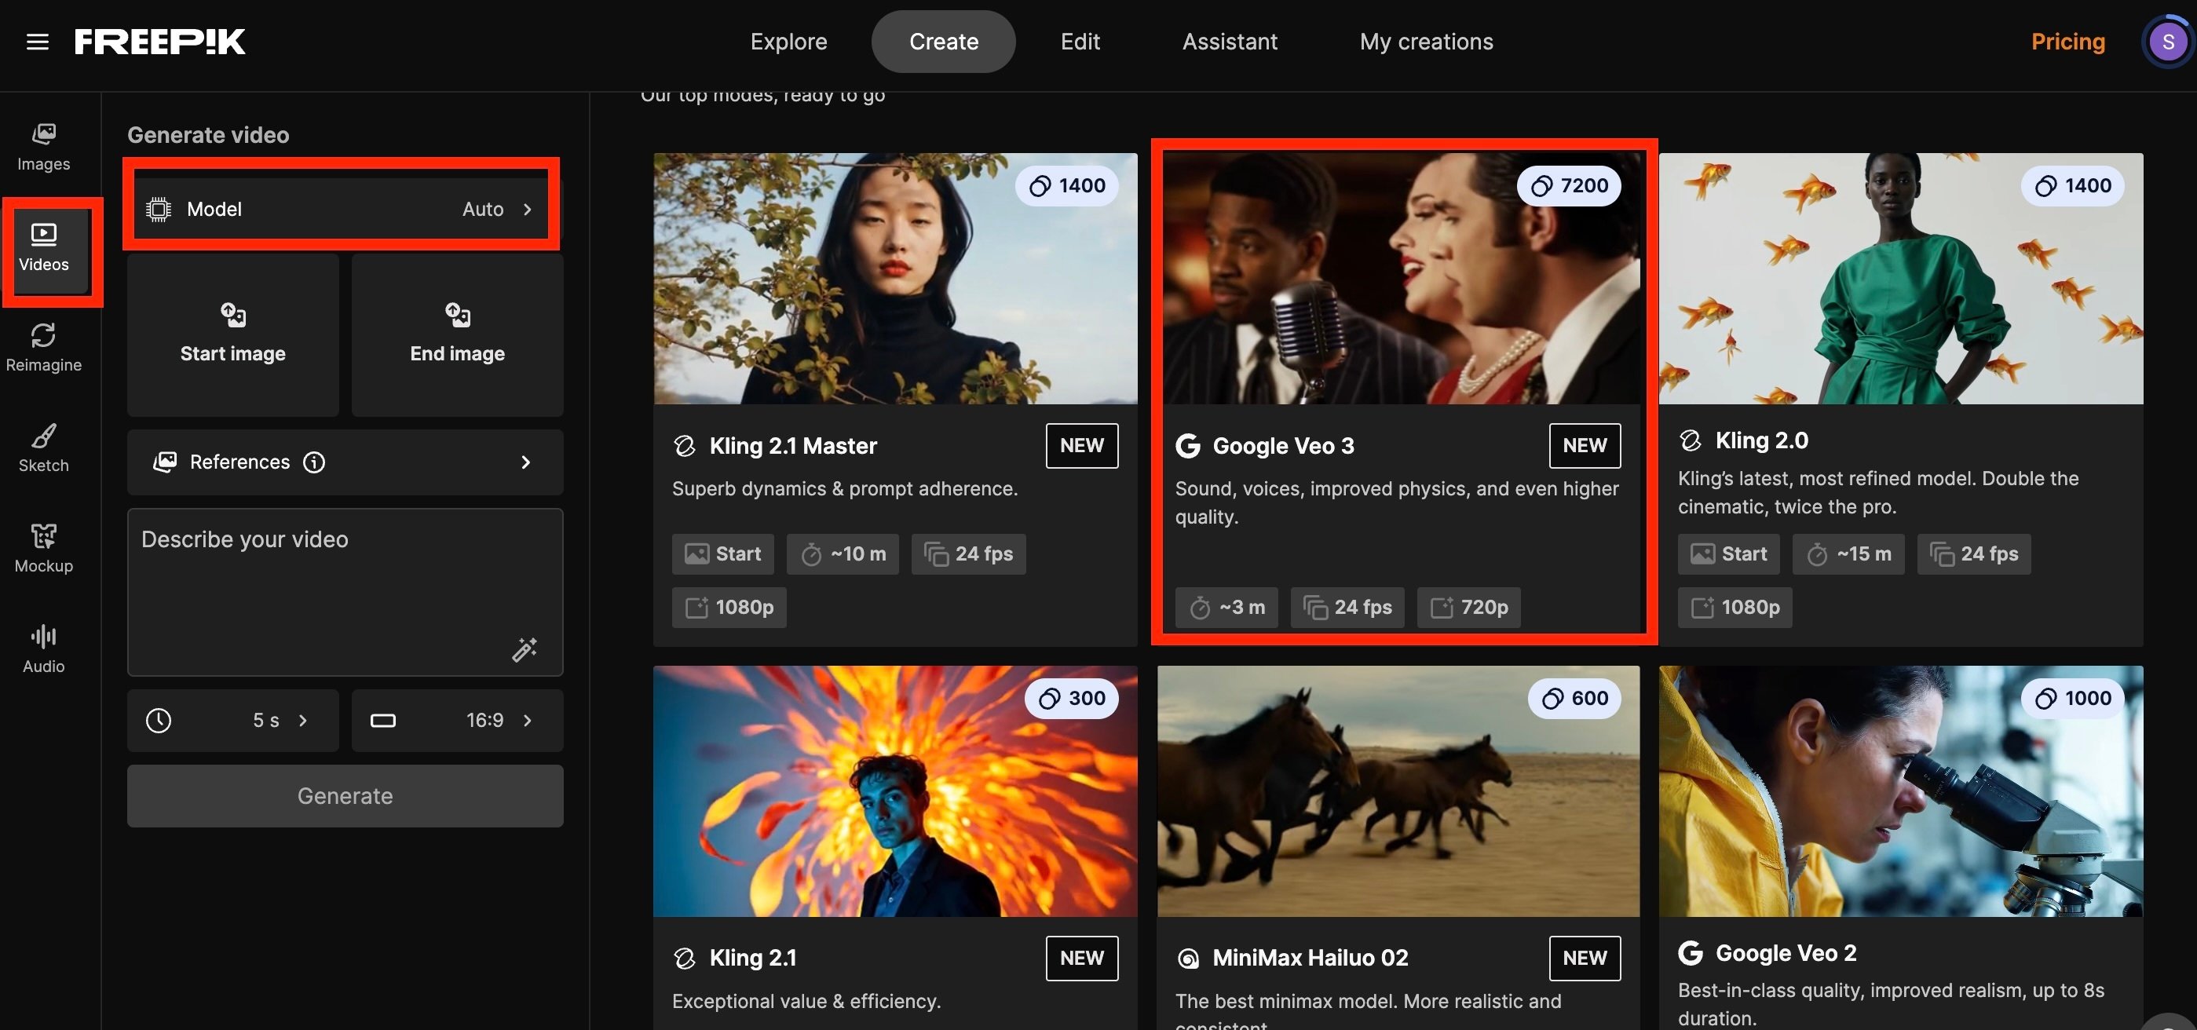The width and height of the screenshot is (2197, 1030).
Task: Click the NEW badge on Kling 2.1
Action: [x=1081, y=959]
